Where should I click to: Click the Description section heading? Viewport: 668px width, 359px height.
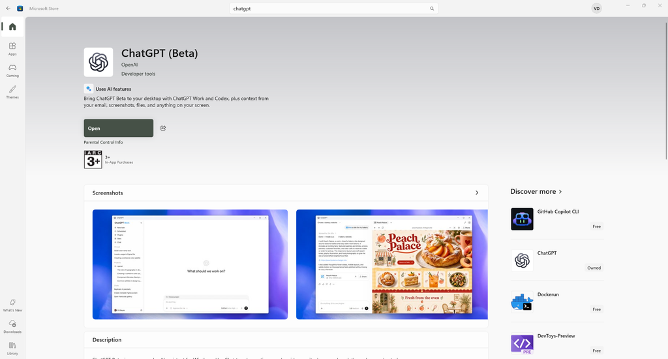coord(107,340)
